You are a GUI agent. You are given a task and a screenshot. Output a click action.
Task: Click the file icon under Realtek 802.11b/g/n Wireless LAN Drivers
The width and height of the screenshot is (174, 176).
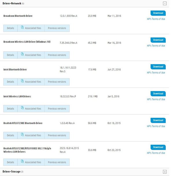[x=22, y=162]
